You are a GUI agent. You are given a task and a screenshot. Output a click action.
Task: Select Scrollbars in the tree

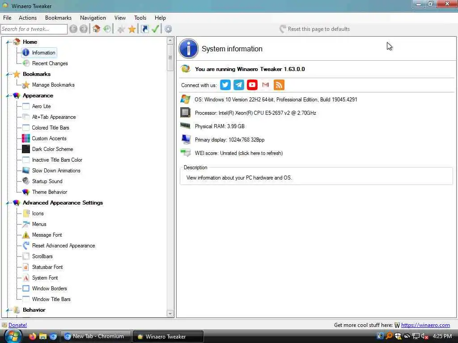tap(42, 256)
